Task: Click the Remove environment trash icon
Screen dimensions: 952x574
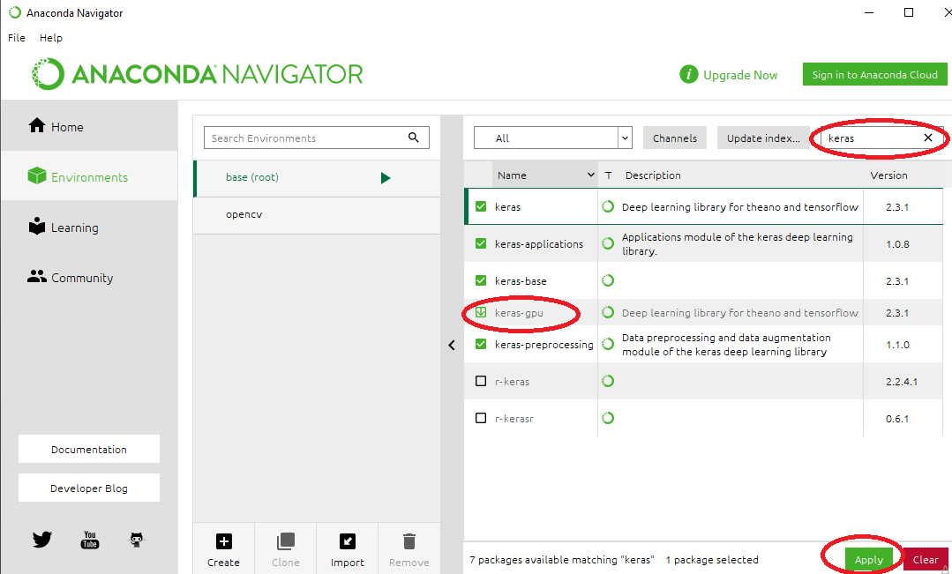Action: [409, 541]
